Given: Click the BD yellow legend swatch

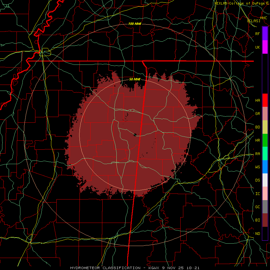Looking at the screenshot, I should click(x=265, y=127).
